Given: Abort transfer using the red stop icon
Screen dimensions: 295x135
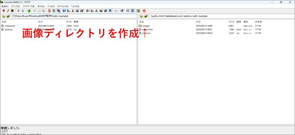Looking at the screenshot, I should [144, 11].
